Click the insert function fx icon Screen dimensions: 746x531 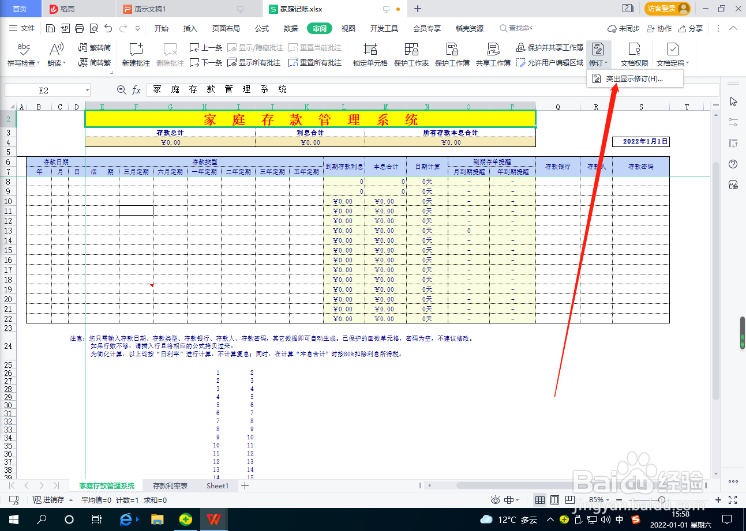tap(137, 90)
